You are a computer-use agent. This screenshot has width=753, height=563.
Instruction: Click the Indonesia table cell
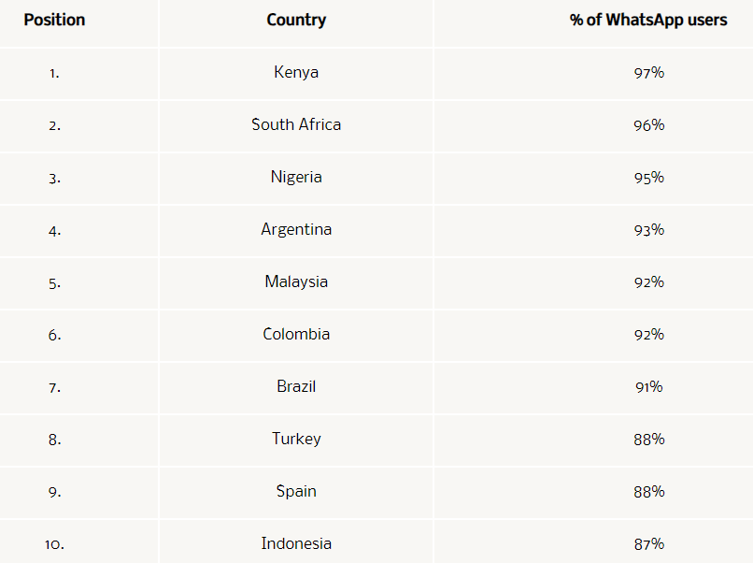pos(296,543)
